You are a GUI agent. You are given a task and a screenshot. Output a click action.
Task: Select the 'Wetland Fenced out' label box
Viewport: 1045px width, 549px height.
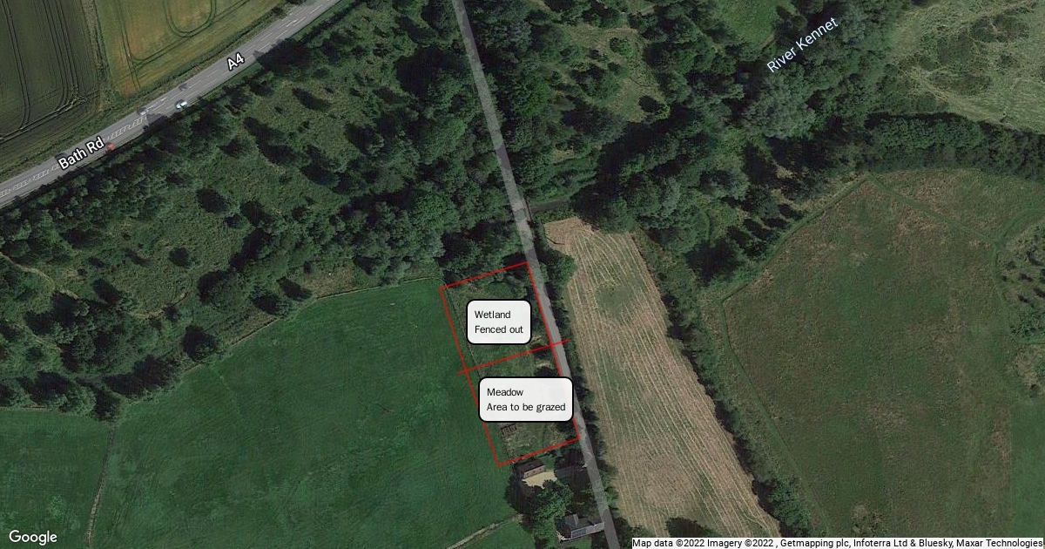[499, 322]
